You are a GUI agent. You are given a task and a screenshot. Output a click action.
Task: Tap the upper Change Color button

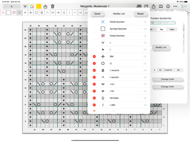[167, 79]
